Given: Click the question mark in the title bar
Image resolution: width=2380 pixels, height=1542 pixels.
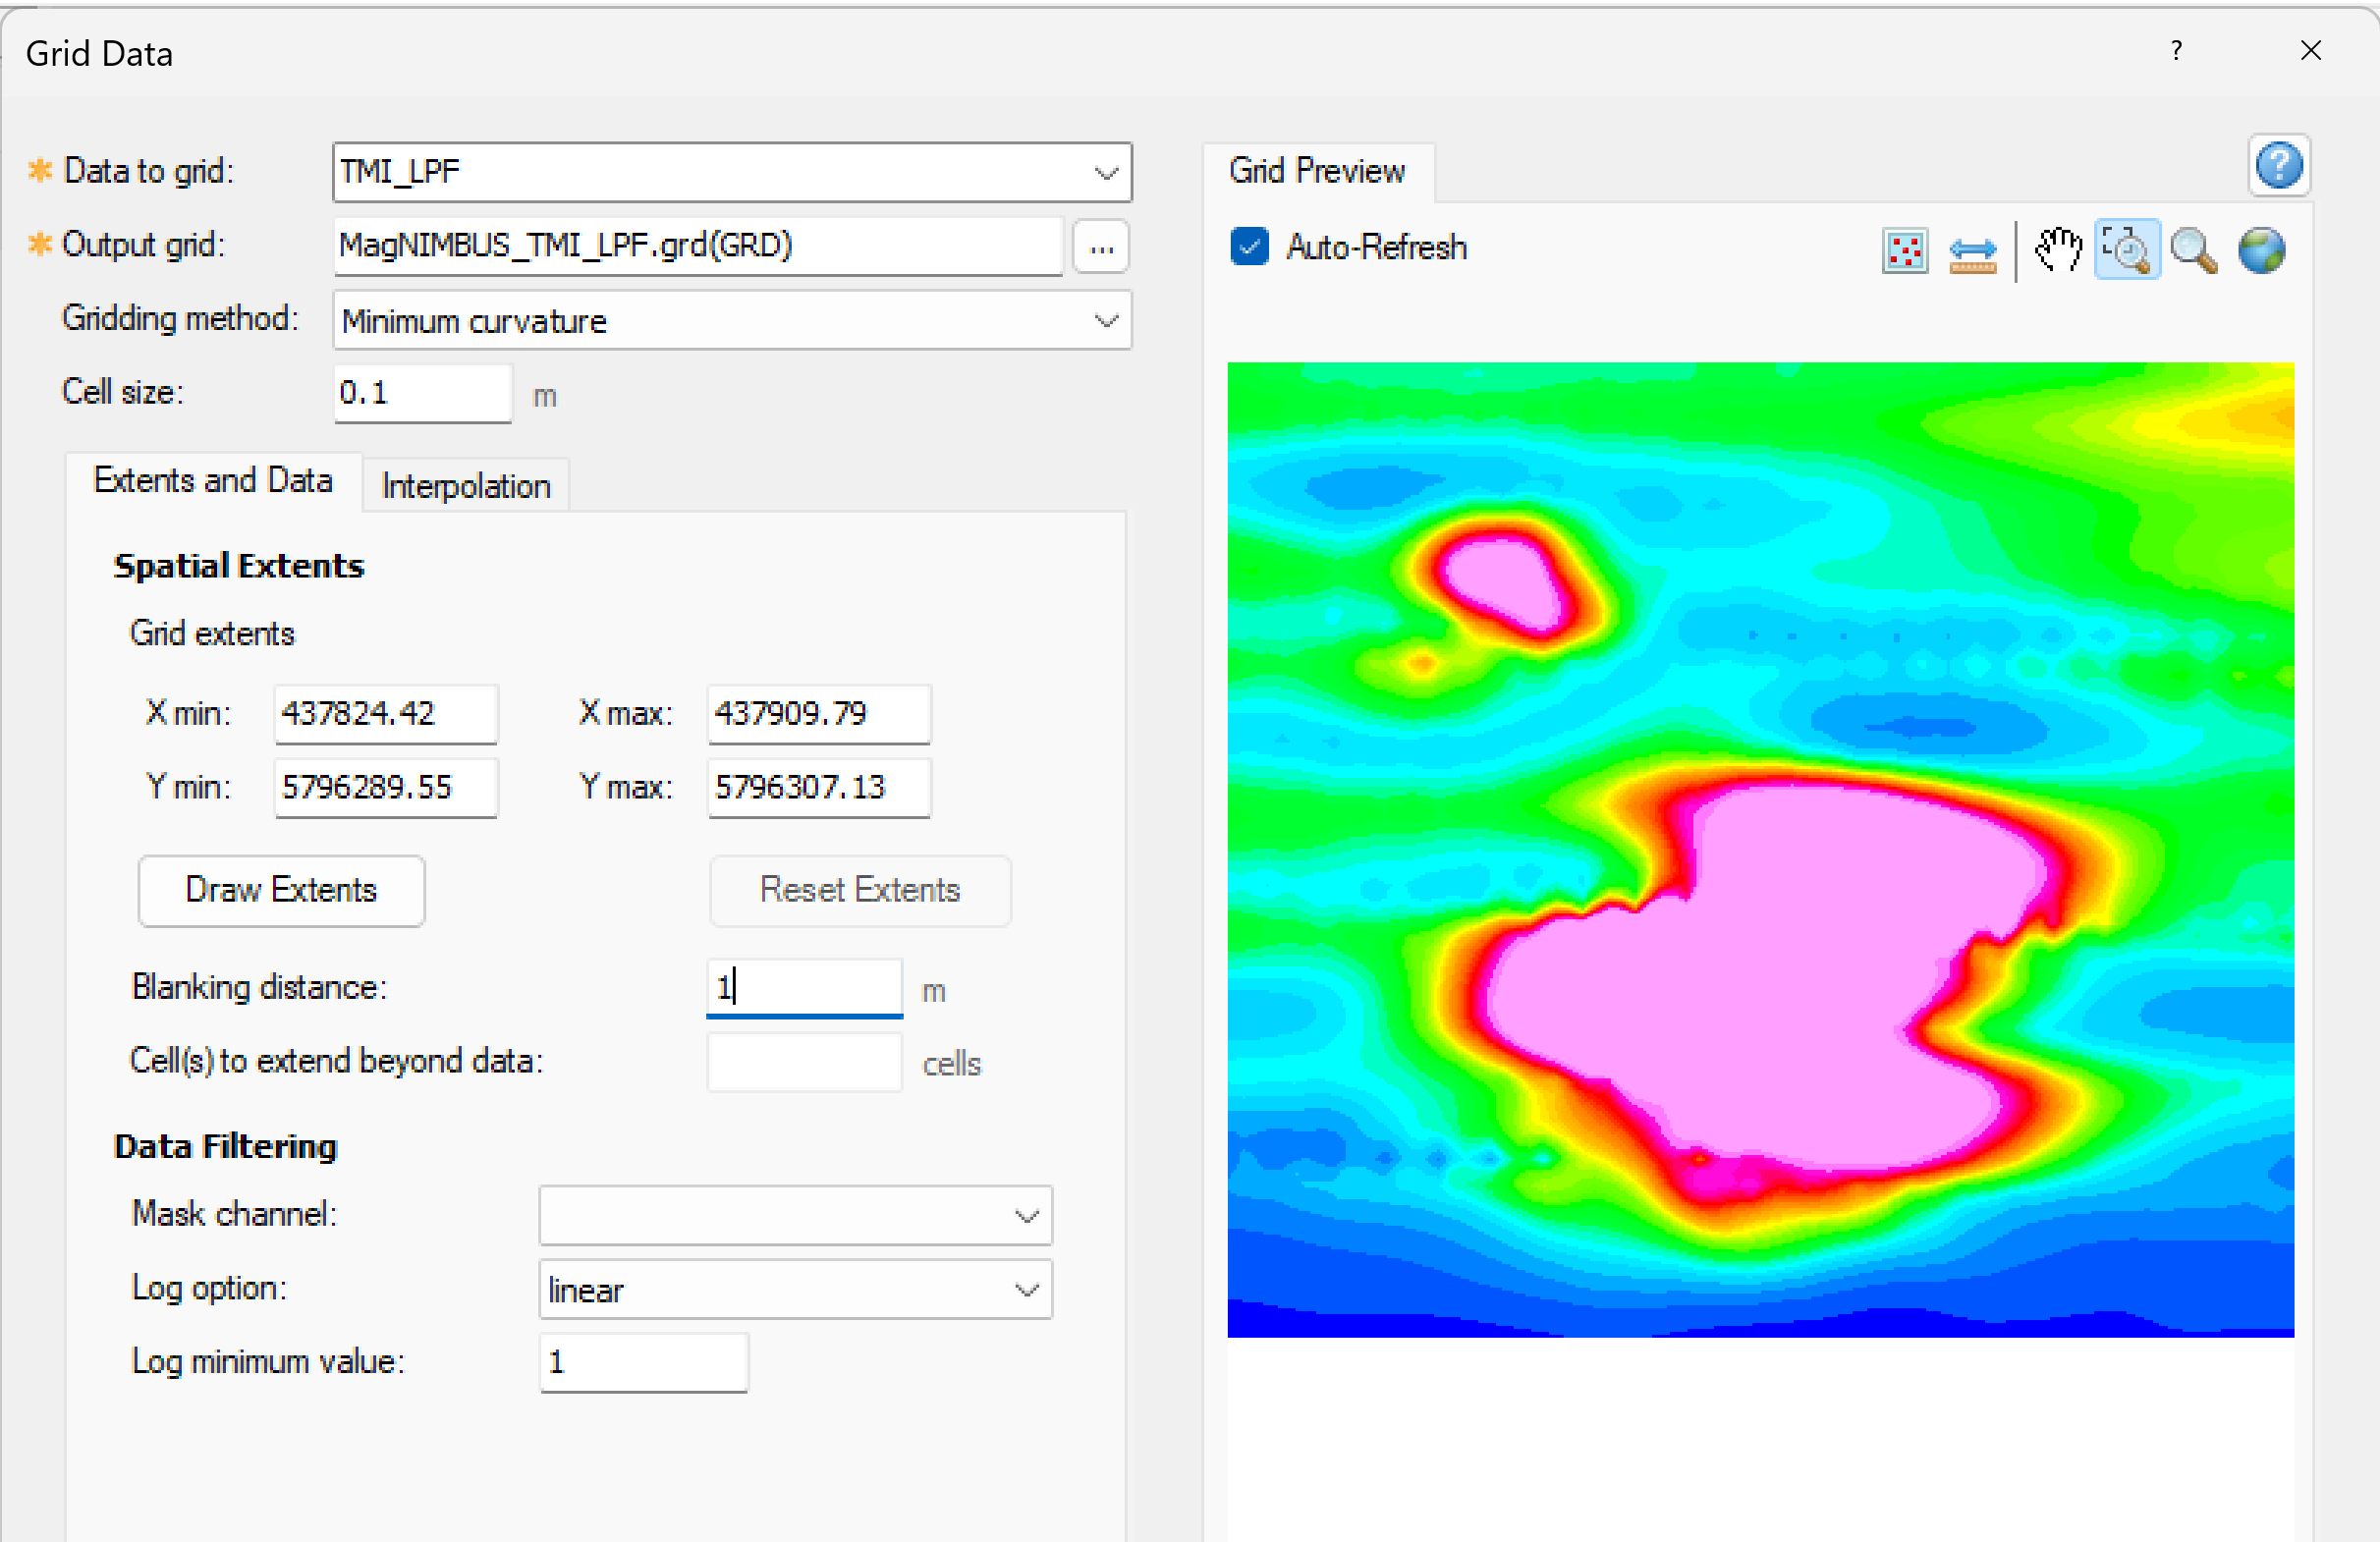Looking at the screenshot, I should click(x=2176, y=51).
